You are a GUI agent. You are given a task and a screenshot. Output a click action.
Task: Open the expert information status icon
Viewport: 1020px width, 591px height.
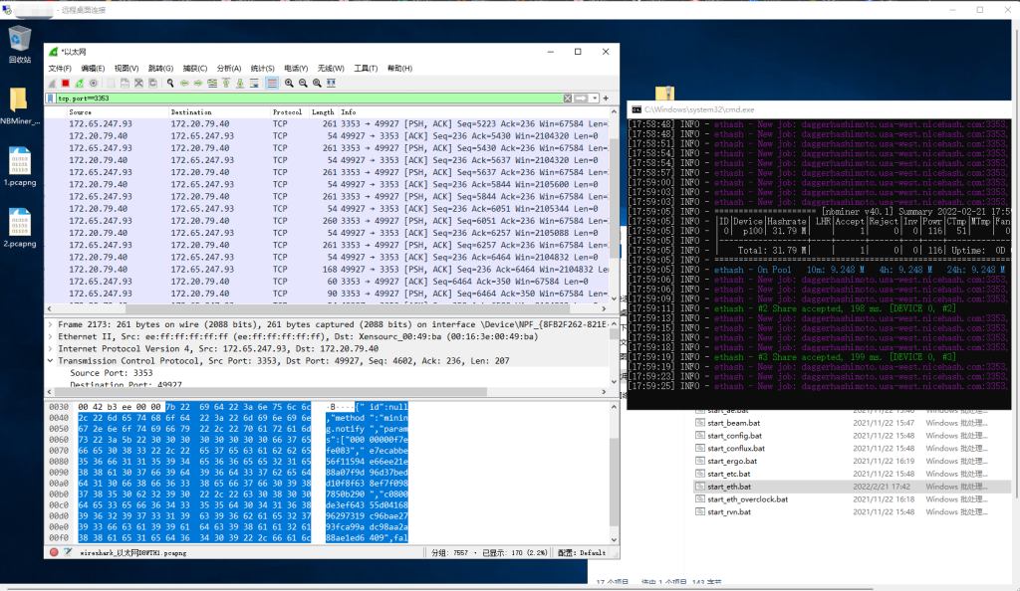pos(54,551)
